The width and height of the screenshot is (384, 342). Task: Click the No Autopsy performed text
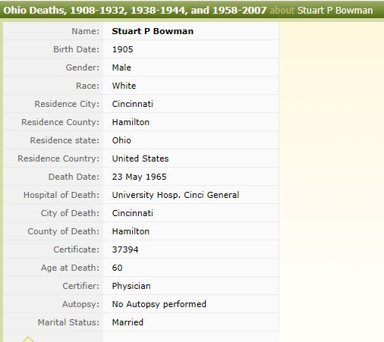pos(159,304)
